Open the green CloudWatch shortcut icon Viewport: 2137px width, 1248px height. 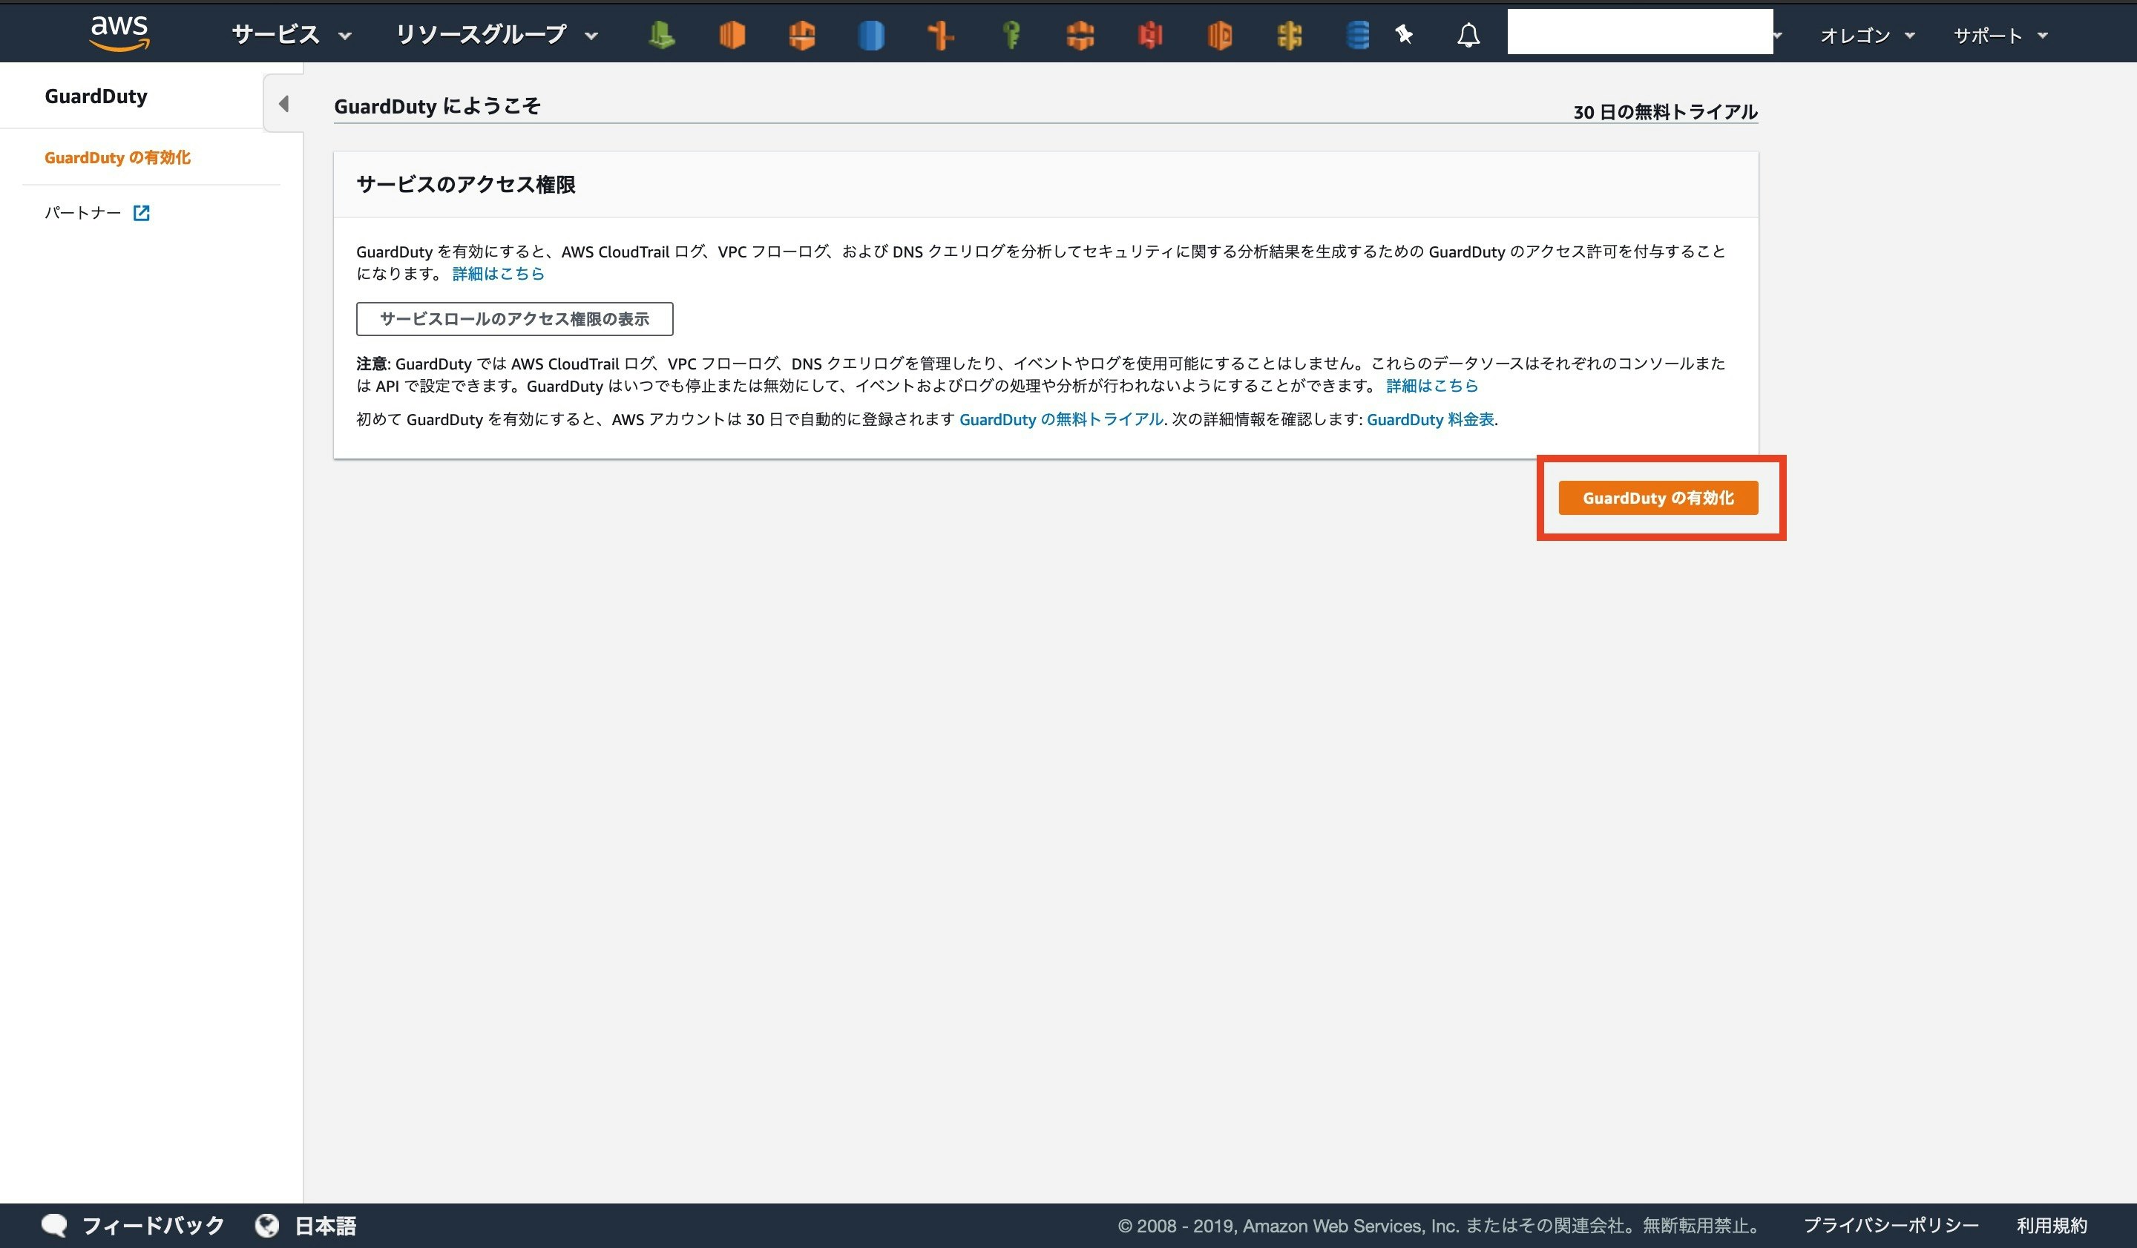(x=661, y=35)
